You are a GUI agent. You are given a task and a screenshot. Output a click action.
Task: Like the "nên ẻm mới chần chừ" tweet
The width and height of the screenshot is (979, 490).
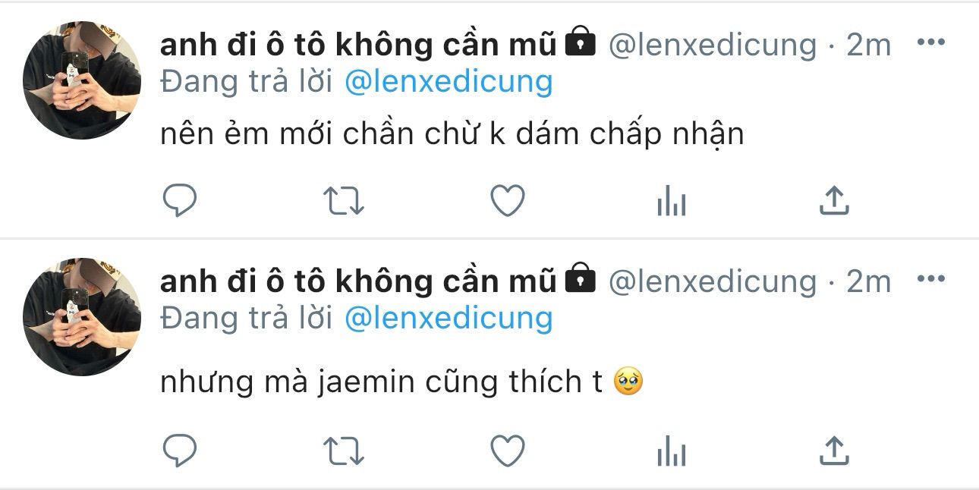pyautogui.click(x=508, y=201)
